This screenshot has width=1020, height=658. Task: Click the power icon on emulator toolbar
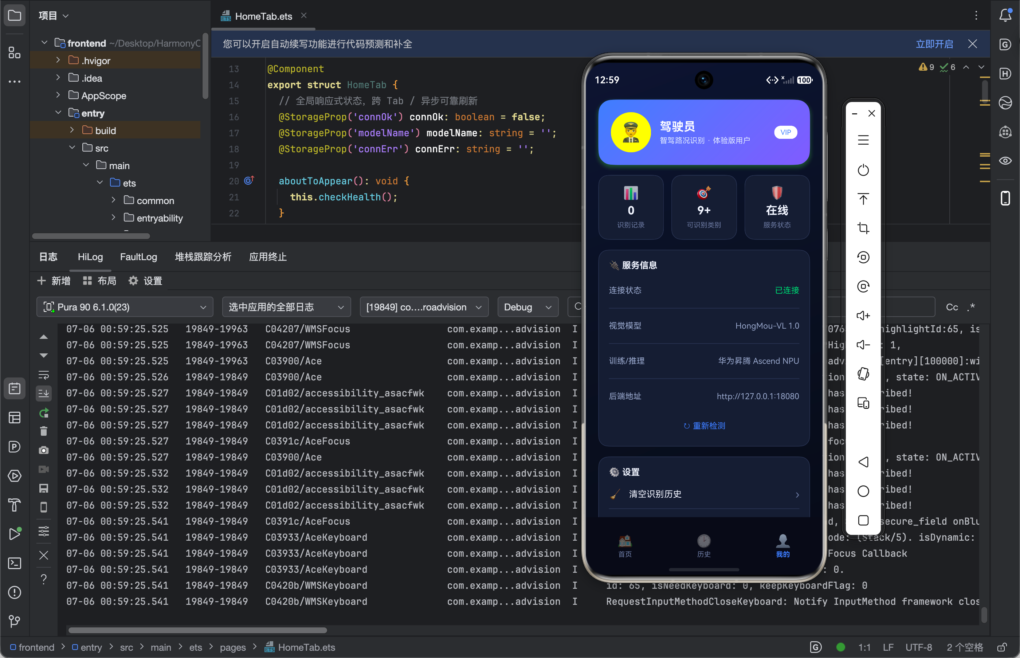coord(863,170)
